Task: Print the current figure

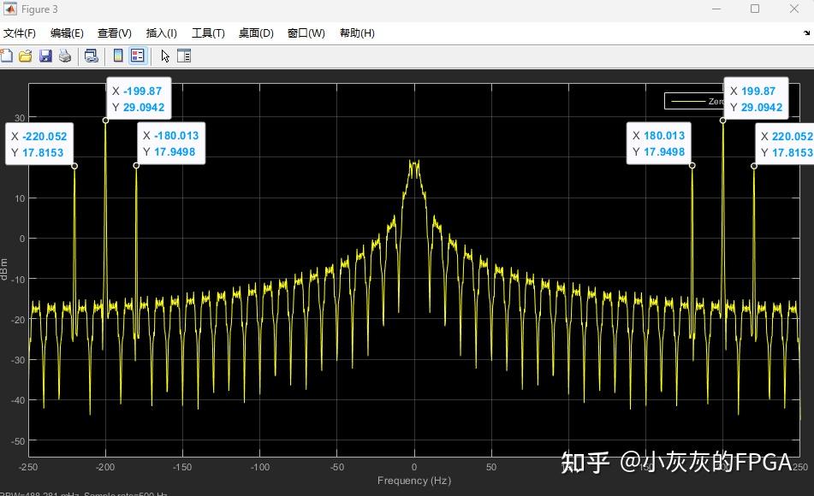Action: [x=65, y=56]
